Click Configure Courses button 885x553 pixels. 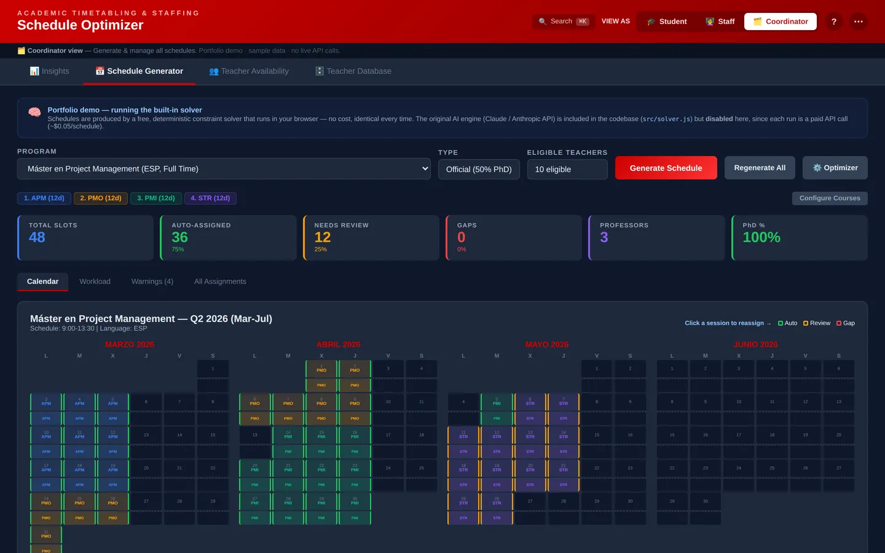pyautogui.click(x=830, y=198)
